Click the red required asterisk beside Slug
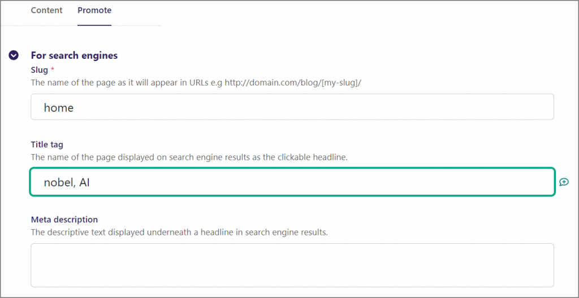The image size is (579, 298). click(x=53, y=69)
